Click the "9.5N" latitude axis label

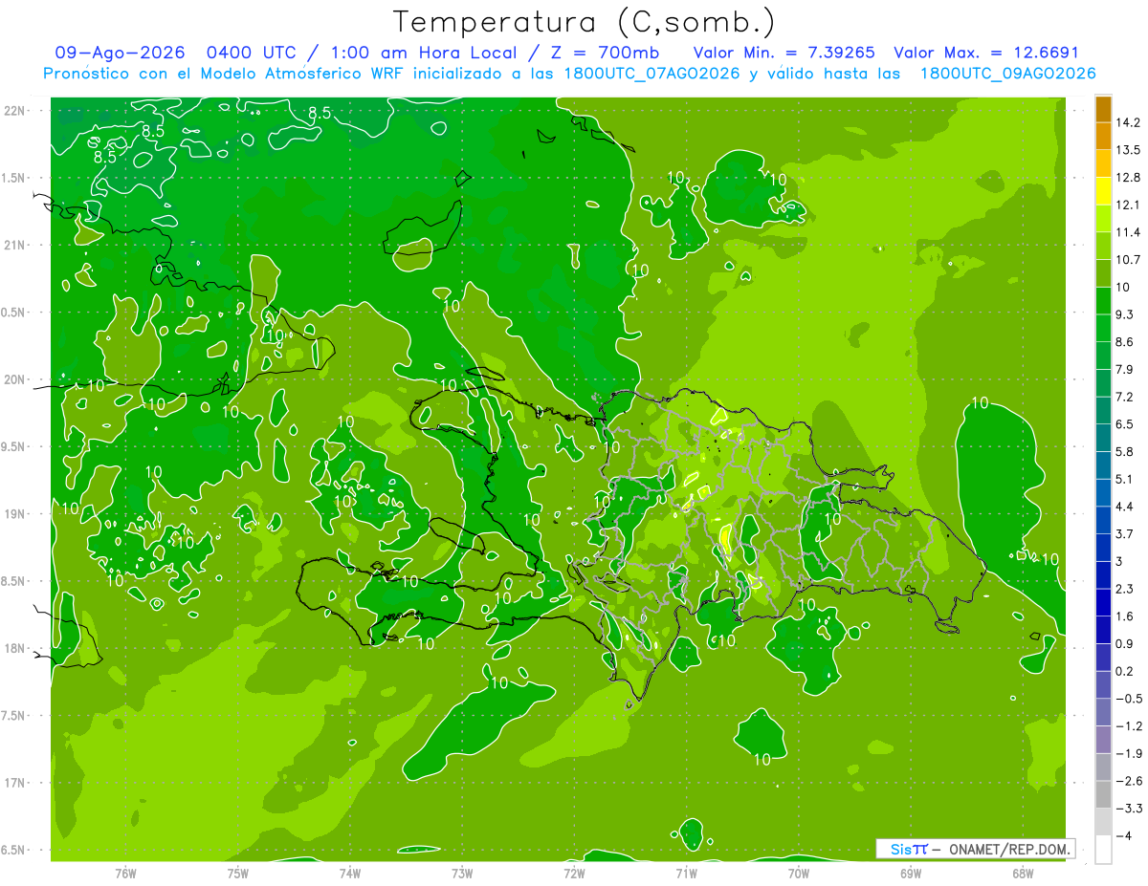click(14, 446)
